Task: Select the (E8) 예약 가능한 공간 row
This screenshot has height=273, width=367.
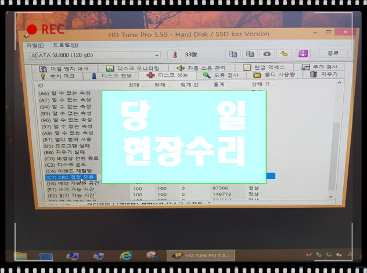Action: (73, 184)
